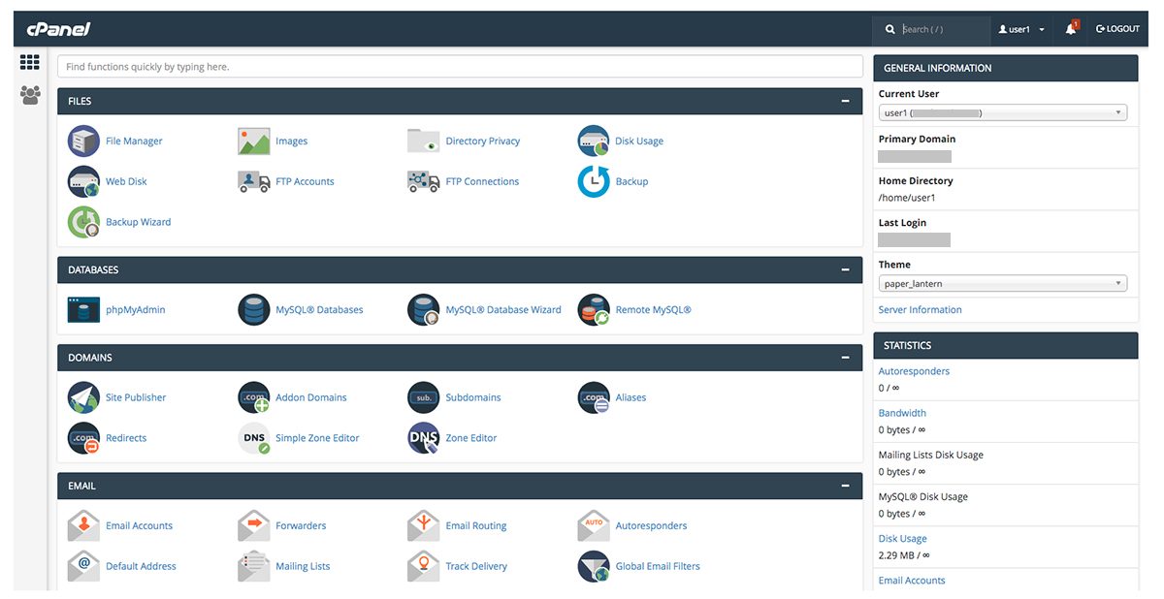This screenshot has width=1164, height=599.
Task: Open the Email Accounts statistics link
Action: coord(912,581)
